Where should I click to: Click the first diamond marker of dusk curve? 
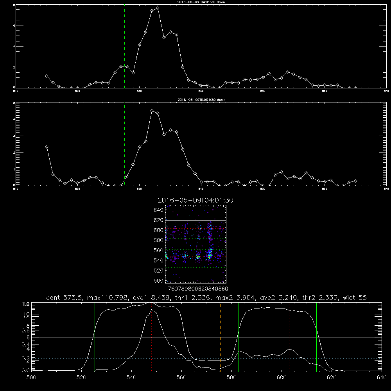[x=47, y=147]
